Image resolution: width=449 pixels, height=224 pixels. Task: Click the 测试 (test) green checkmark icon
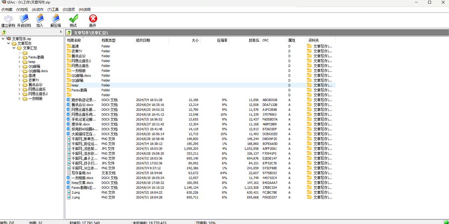pos(73,18)
